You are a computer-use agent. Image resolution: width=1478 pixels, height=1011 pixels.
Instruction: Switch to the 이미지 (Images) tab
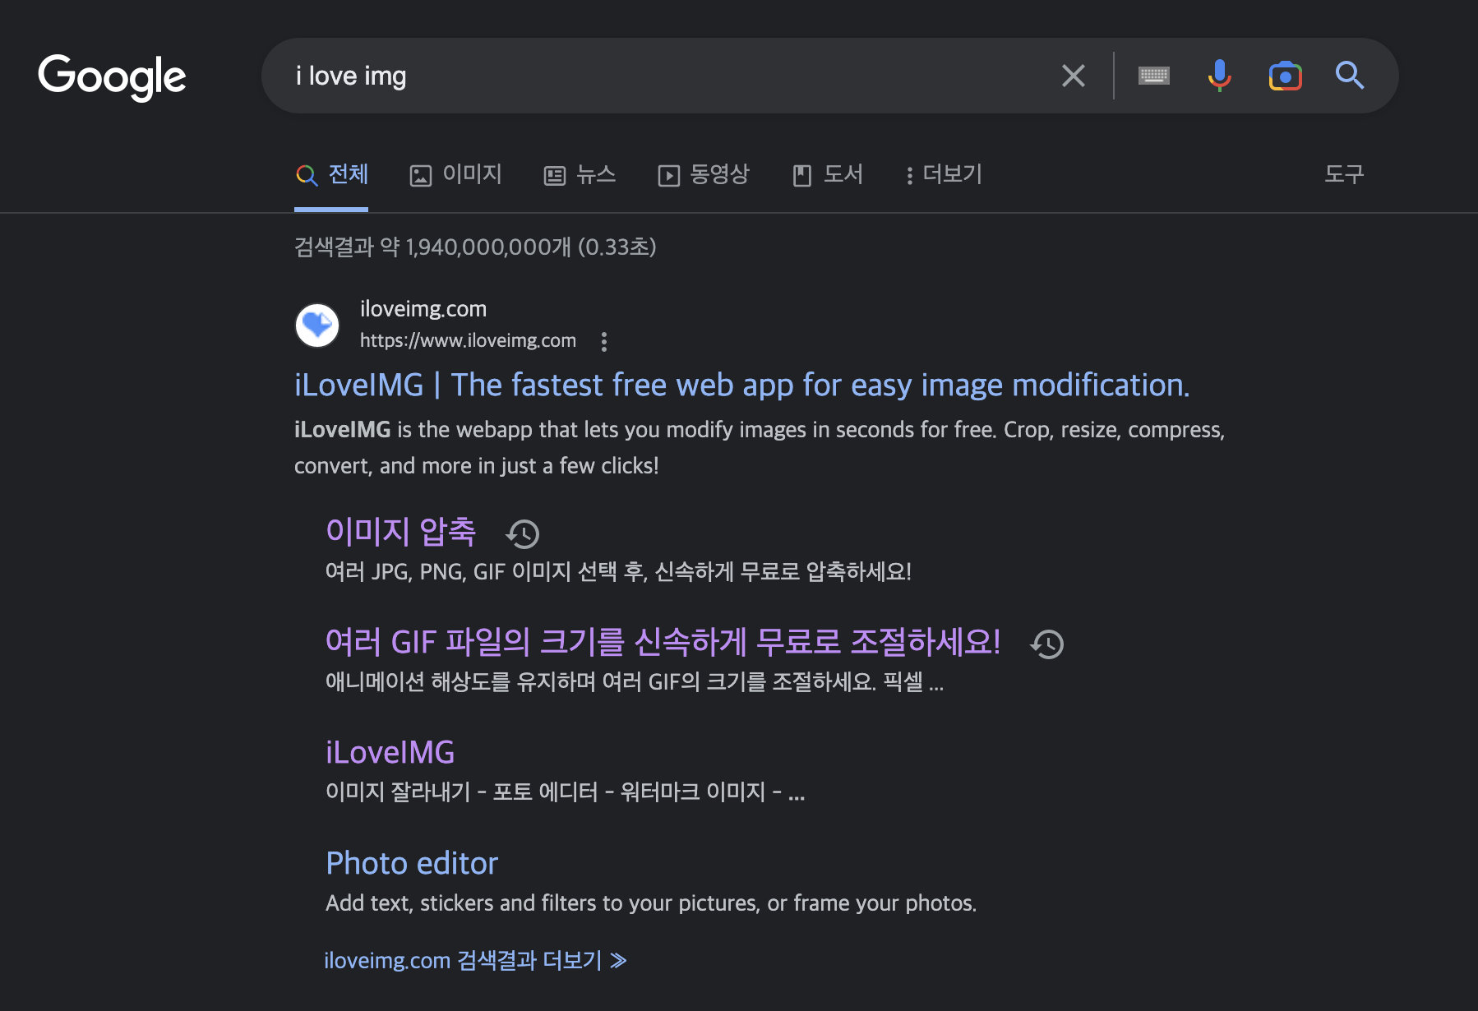[x=456, y=174]
